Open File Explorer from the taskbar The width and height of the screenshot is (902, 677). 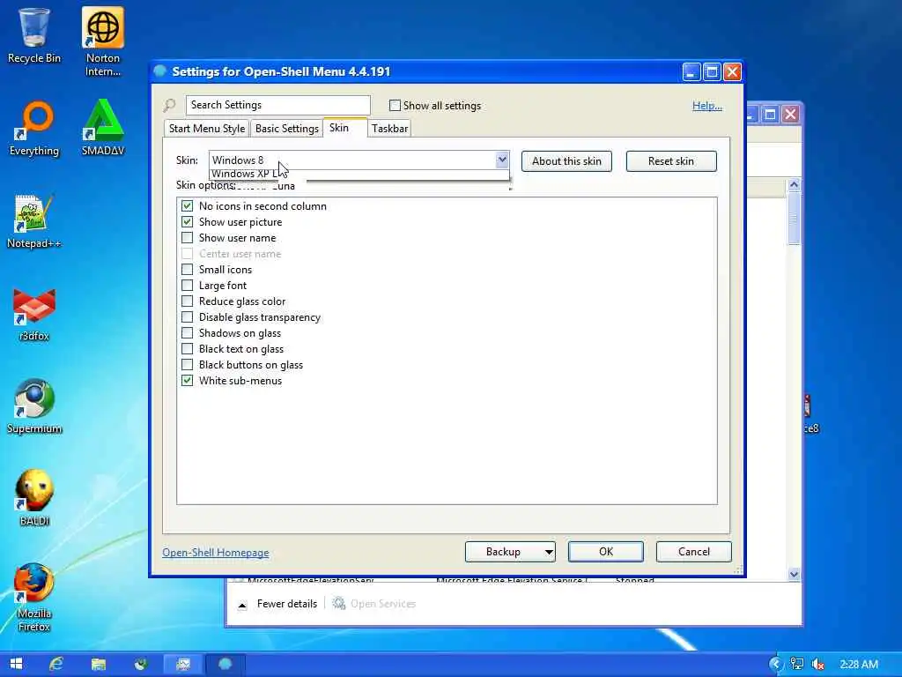99,664
